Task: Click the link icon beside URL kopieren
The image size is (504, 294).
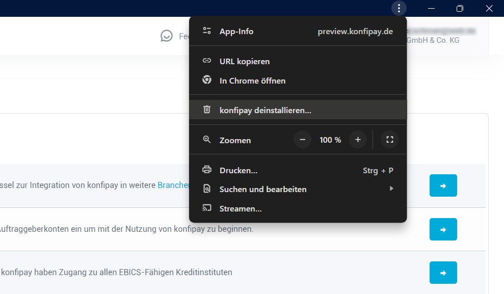Action: [x=207, y=61]
